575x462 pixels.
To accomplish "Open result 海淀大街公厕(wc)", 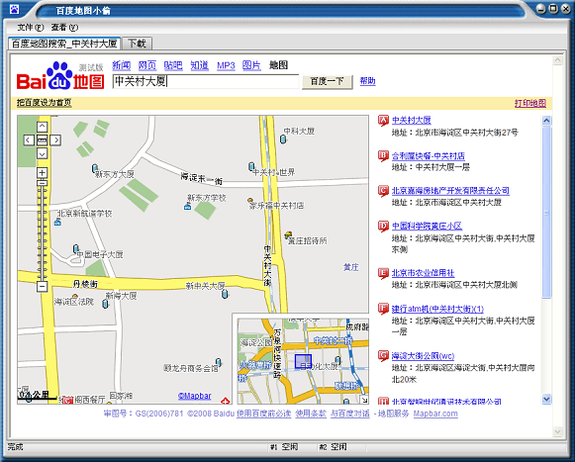I will [424, 356].
